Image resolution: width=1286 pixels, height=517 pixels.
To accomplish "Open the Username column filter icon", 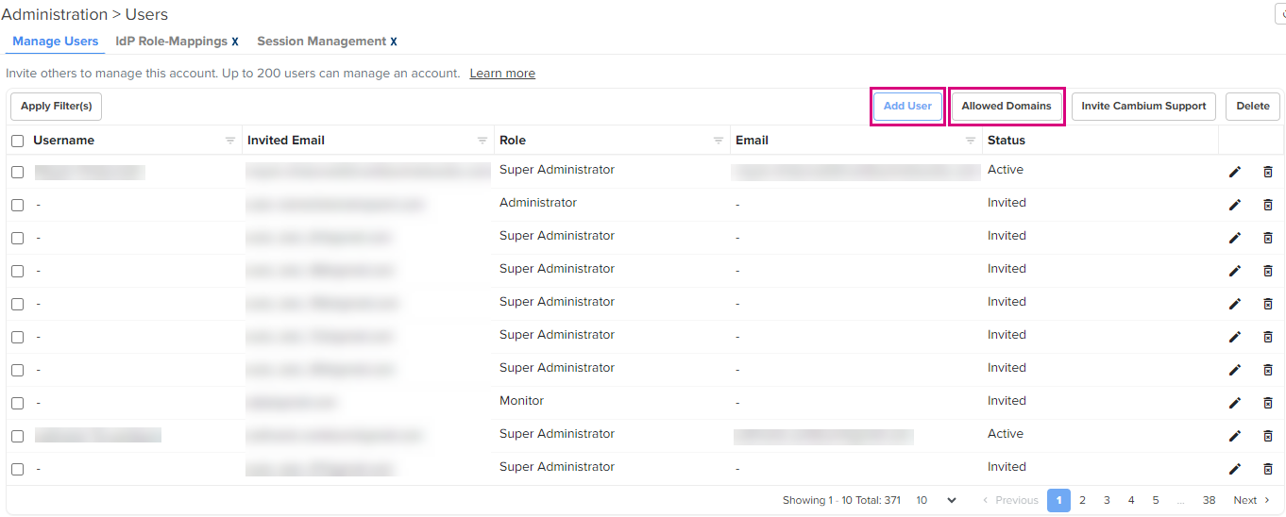I will click(230, 141).
